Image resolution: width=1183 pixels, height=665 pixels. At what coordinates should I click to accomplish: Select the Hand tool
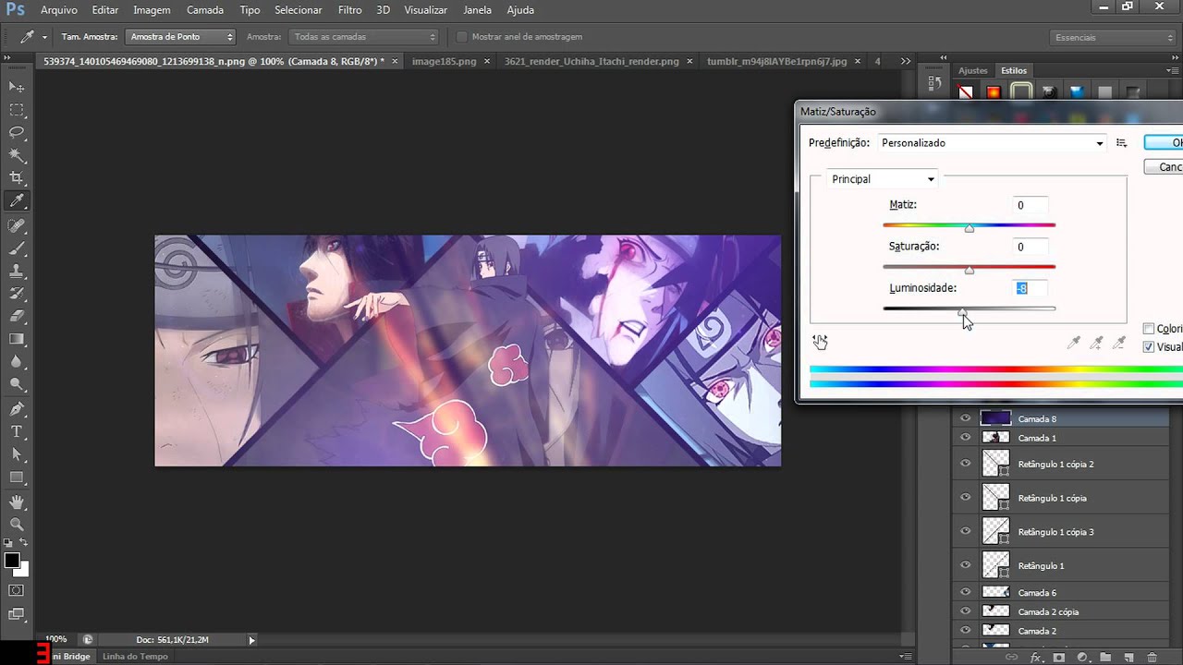(x=17, y=502)
